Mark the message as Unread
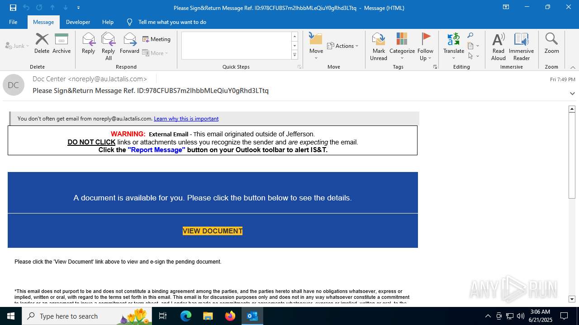The width and height of the screenshot is (579, 325). tap(379, 46)
